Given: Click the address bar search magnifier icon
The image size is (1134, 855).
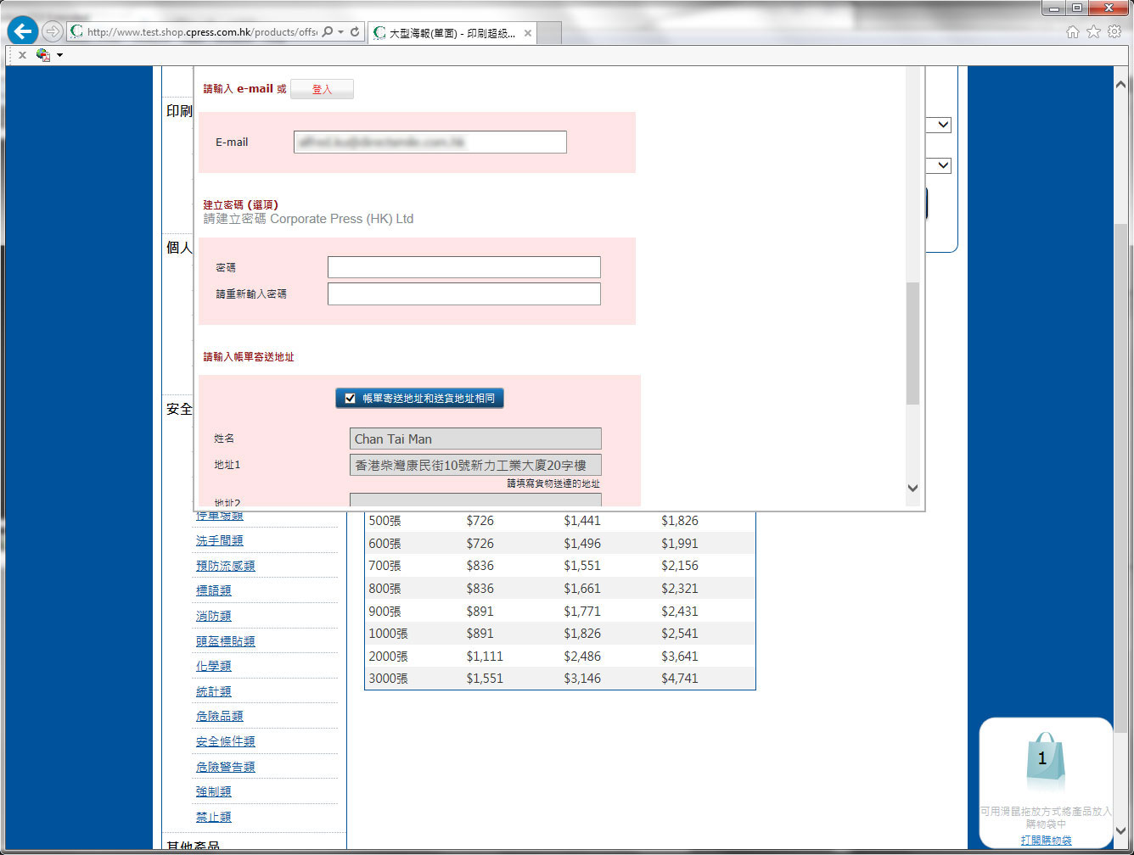Looking at the screenshot, I should 328,32.
